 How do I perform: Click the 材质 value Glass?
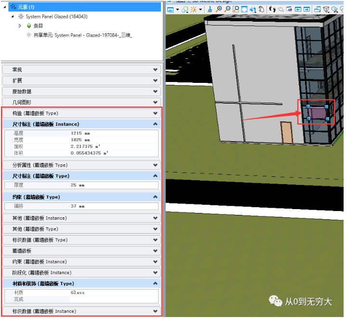tap(114, 292)
